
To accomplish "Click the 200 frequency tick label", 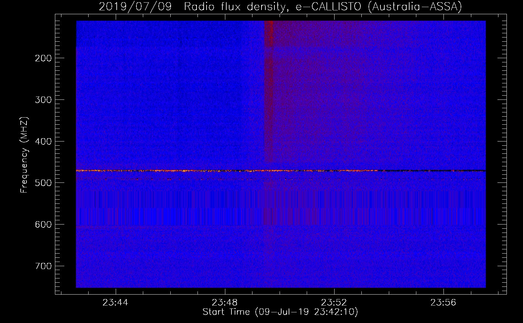I will click(43, 58).
